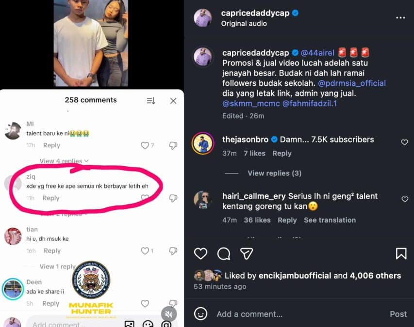
Task: Open the three-dots more options menu
Action: pos(400,18)
